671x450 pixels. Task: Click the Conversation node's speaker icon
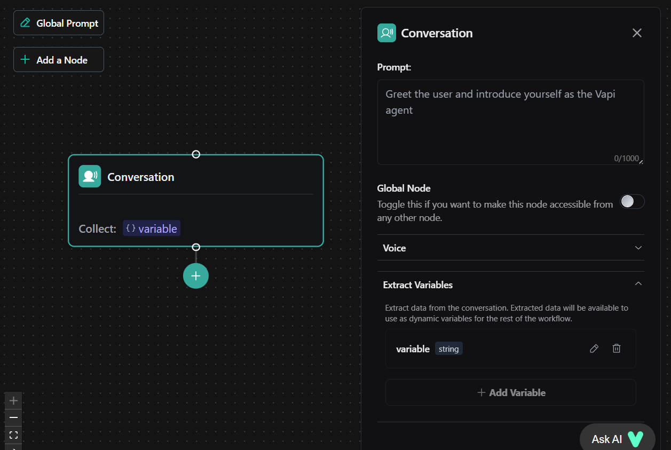coord(90,177)
